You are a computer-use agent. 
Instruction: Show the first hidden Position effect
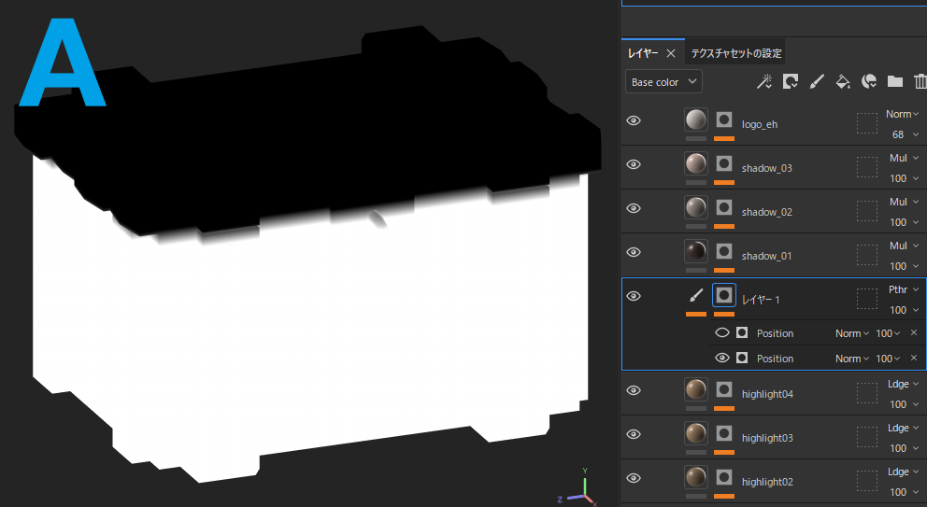[722, 332]
